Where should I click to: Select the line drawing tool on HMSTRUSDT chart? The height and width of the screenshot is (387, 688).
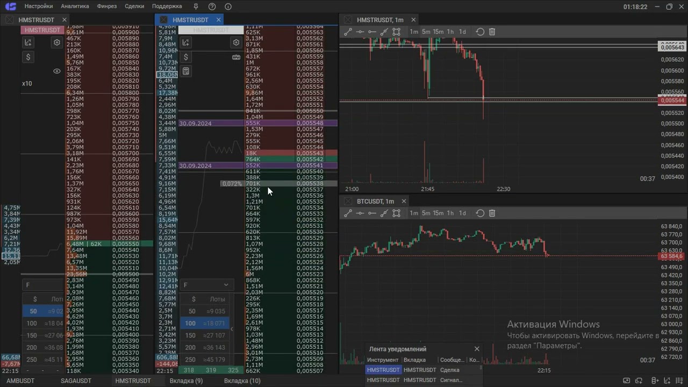pyautogui.click(x=348, y=32)
